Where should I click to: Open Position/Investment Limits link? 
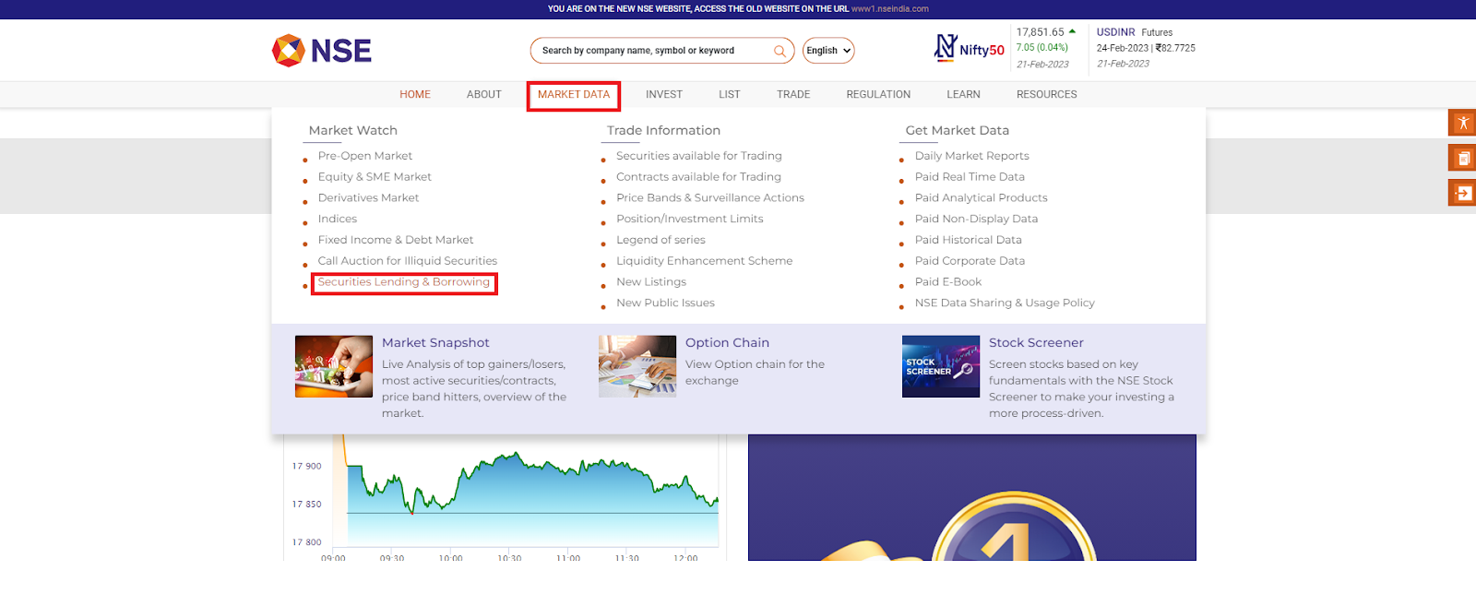coord(690,220)
